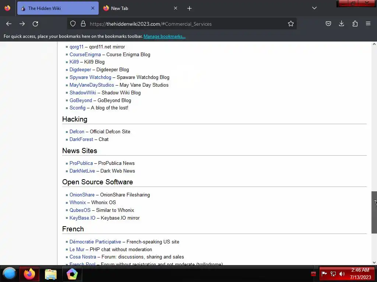Go back to the previous page

click(x=9, y=24)
